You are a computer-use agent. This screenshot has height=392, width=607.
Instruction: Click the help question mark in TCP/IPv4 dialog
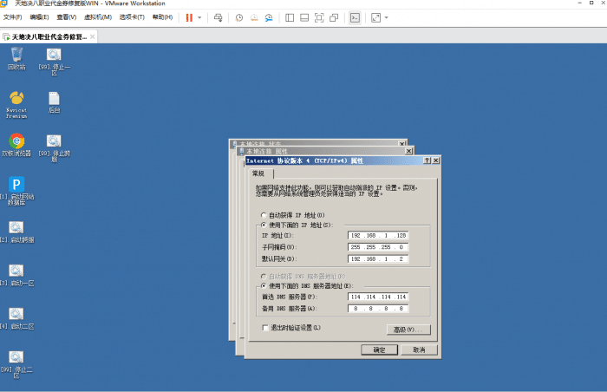[x=426, y=160]
